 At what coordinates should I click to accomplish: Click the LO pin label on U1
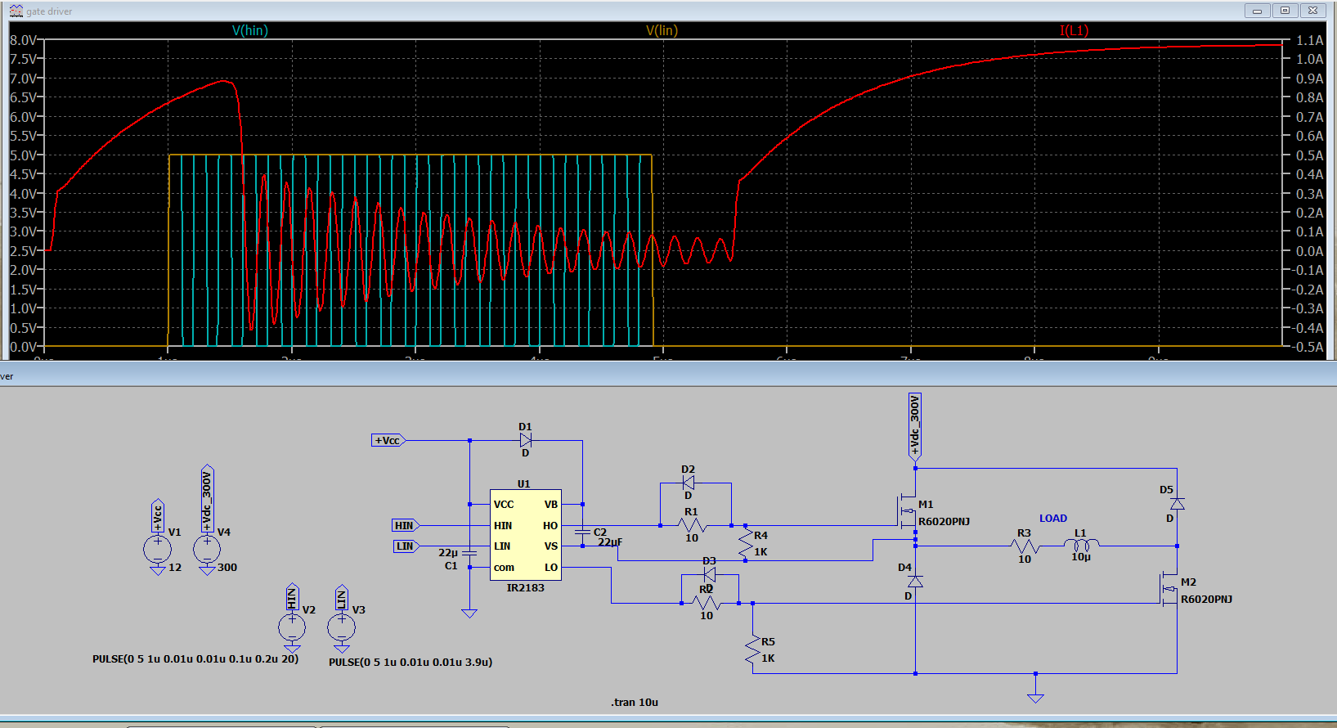tap(551, 567)
